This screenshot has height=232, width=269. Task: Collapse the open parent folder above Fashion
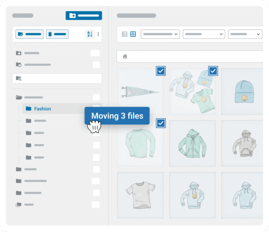click(x=19, y=97)
